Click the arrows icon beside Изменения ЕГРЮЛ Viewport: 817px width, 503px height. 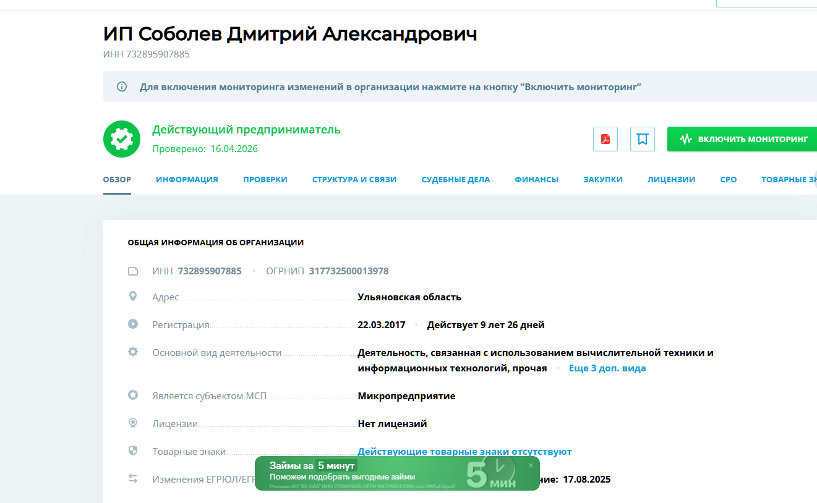point(132,478)
